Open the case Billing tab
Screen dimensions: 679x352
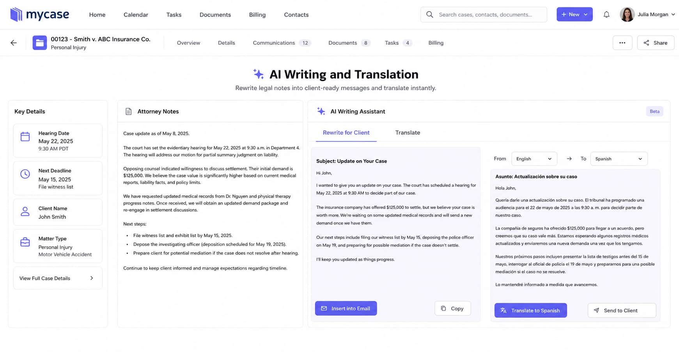coord(436,43)
